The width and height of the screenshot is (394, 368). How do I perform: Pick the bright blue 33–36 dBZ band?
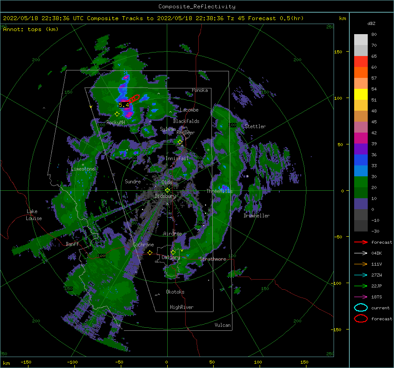pos(361,160)
